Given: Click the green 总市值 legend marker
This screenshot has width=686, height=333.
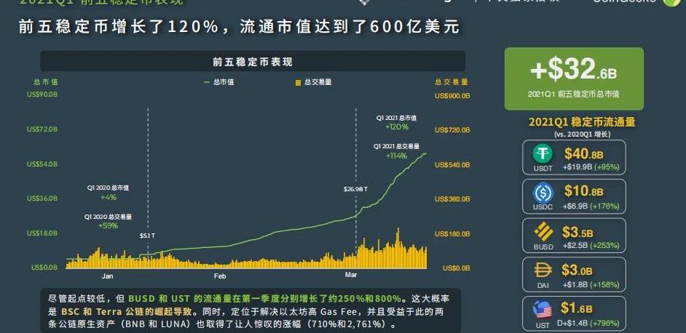Looking at the screenshot, I should click(207, 82).
